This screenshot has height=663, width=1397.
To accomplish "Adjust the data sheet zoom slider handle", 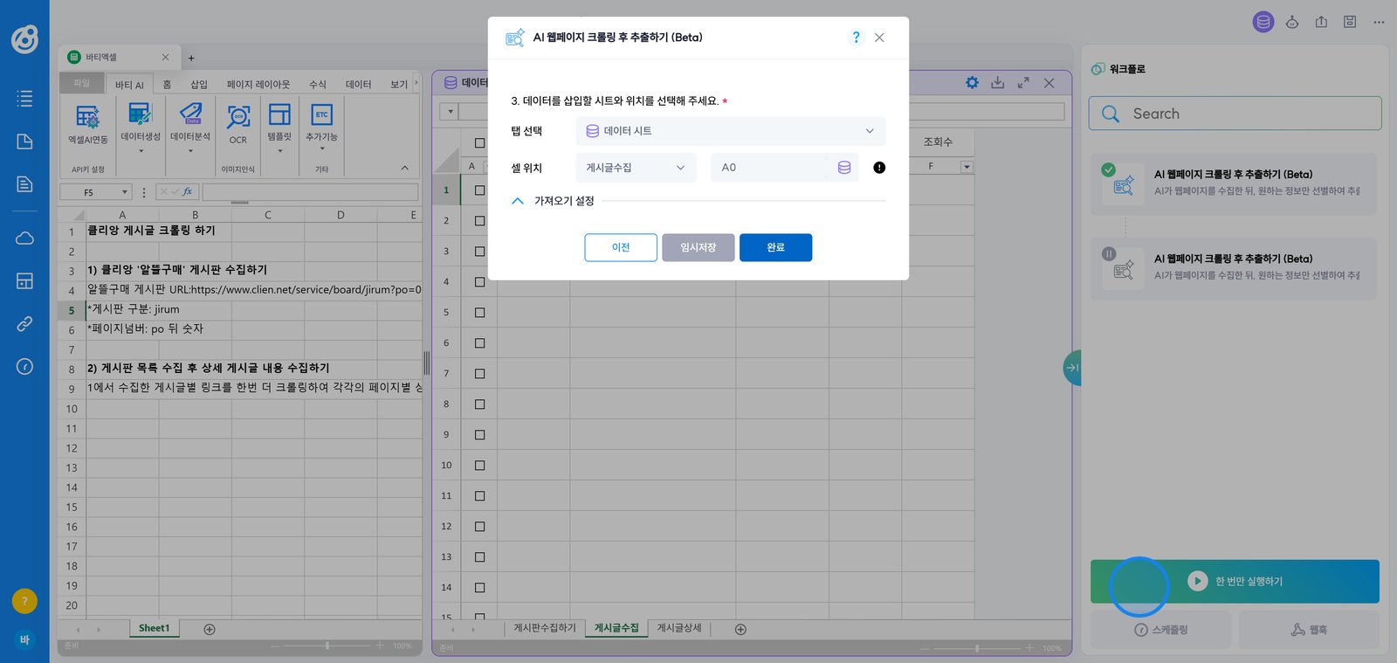I will pos(977,648).
